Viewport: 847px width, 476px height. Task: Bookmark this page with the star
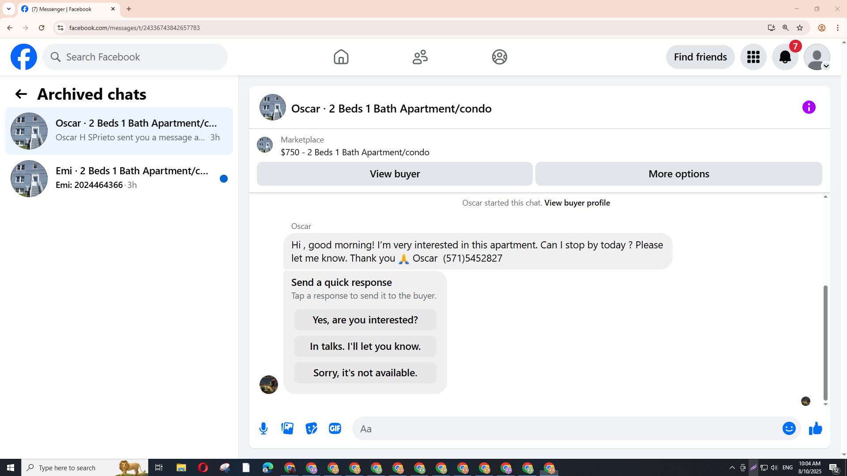click(799, 28)
